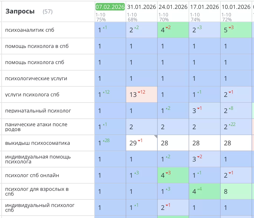Click the green cell showing position 8
Image resolution: width=254 pixels, height=218 pixels.
click(x=236, y=191)
